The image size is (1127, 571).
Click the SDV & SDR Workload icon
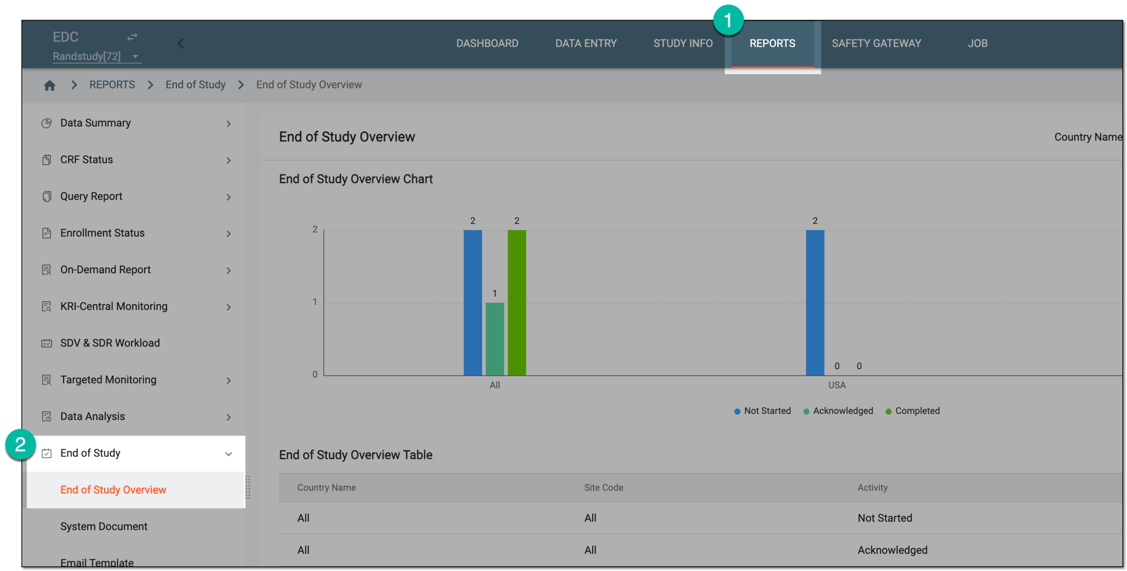[46, 343]
